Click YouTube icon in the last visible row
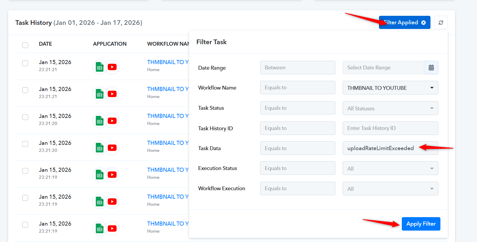Viewport: 477px width, 242px height. pyautogui.click(x=112, y=229)
